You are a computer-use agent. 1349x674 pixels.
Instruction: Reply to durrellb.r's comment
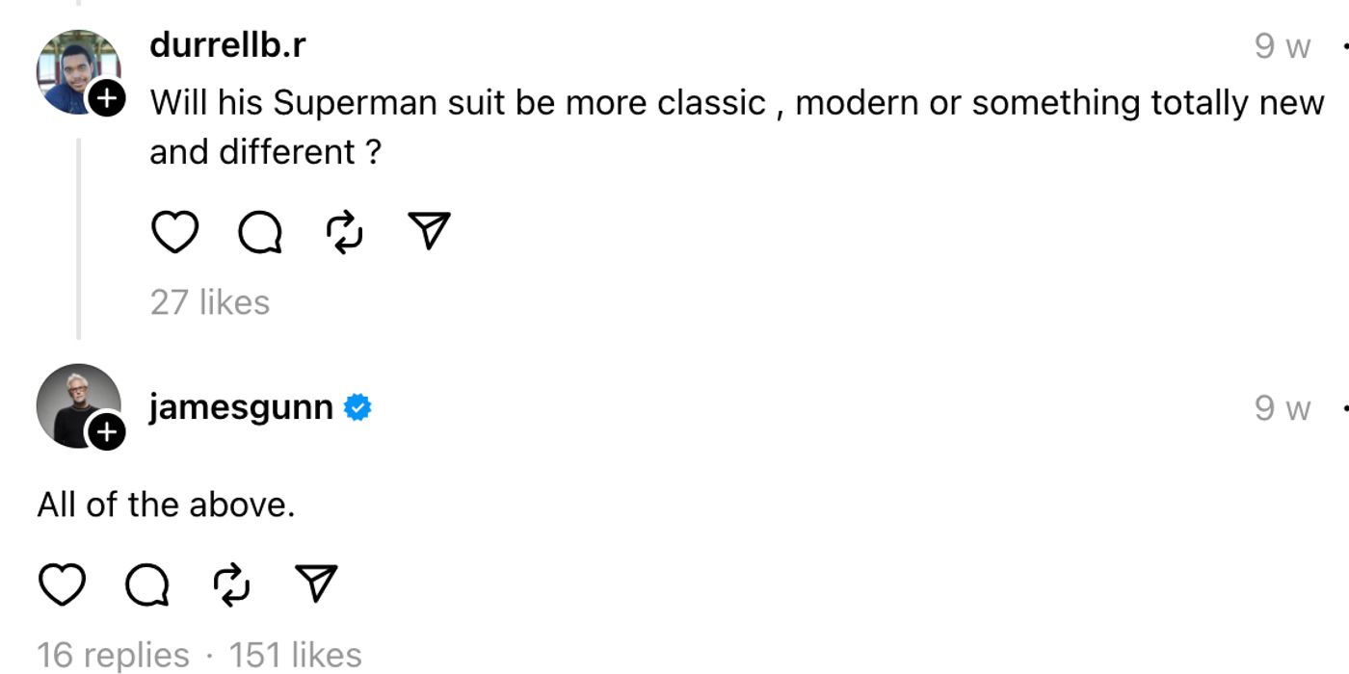tap(259, 232)
